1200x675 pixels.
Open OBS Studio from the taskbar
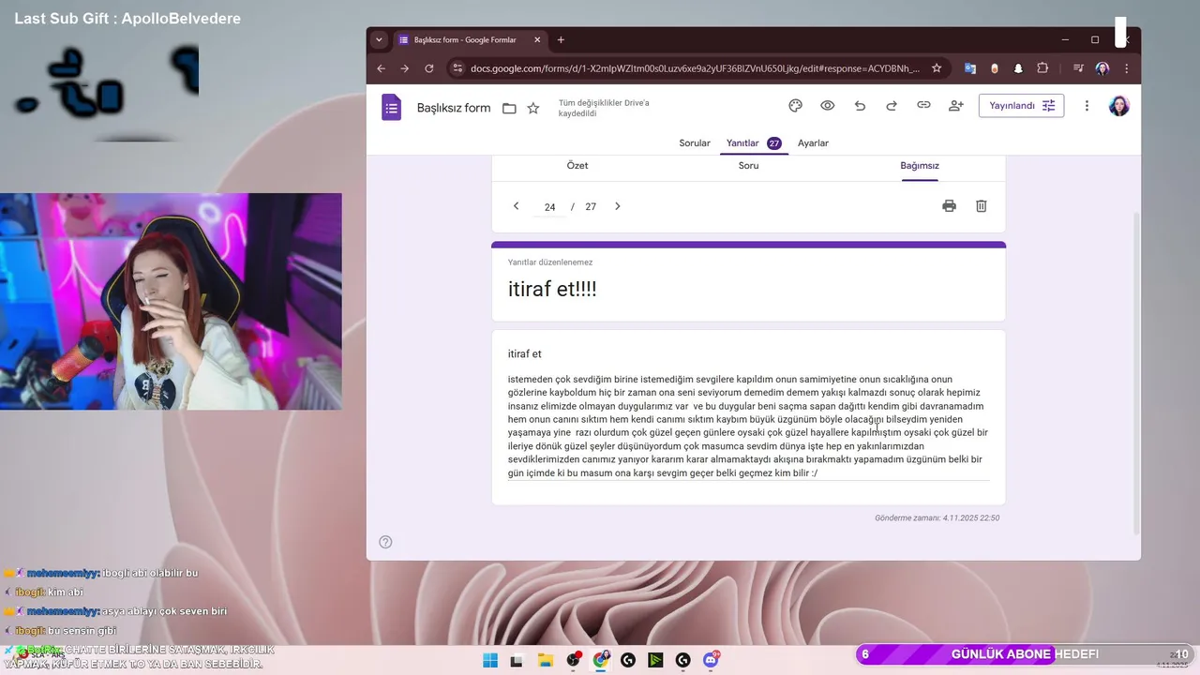coord(573,660)
